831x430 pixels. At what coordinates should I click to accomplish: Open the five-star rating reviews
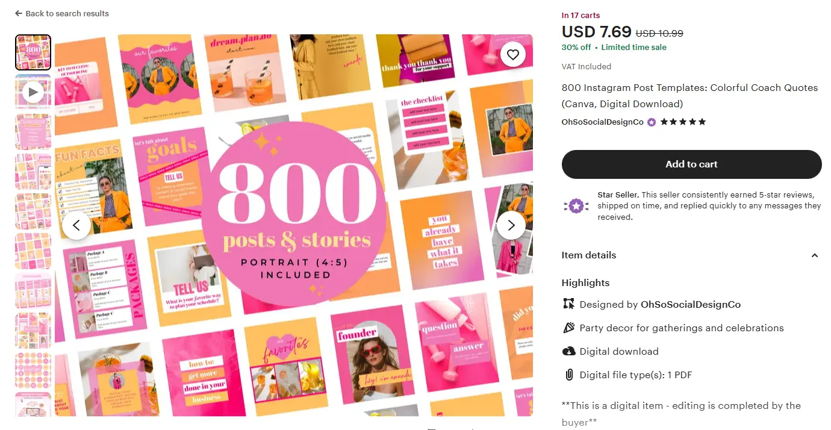(x=683, y=122)
